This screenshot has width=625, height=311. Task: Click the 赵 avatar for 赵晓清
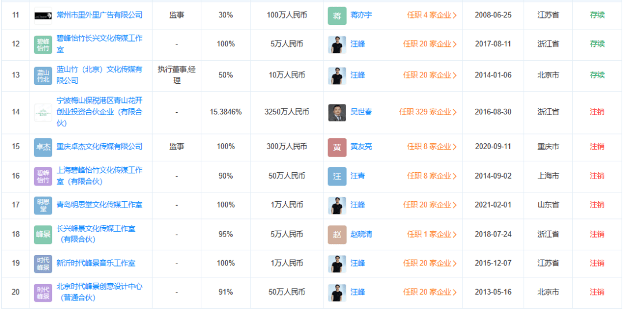(x=337, y=234)
